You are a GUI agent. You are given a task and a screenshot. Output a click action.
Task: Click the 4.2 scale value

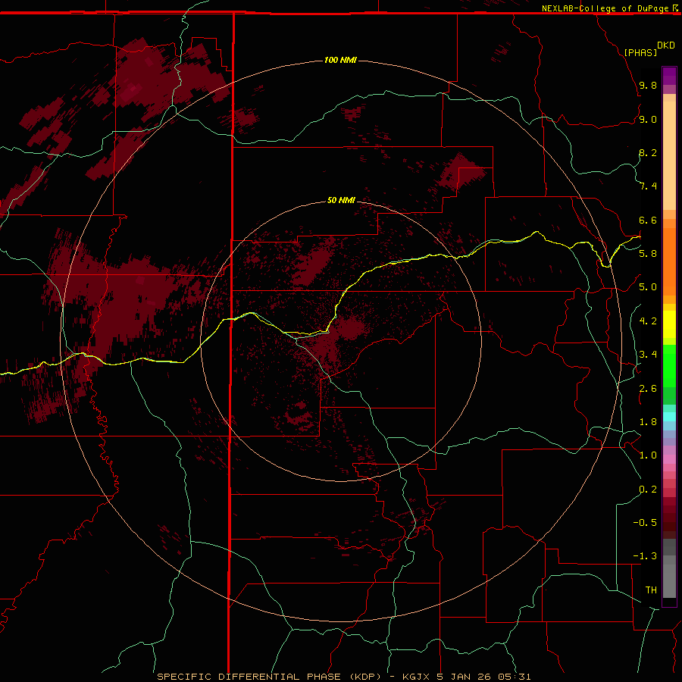[648, 321]
